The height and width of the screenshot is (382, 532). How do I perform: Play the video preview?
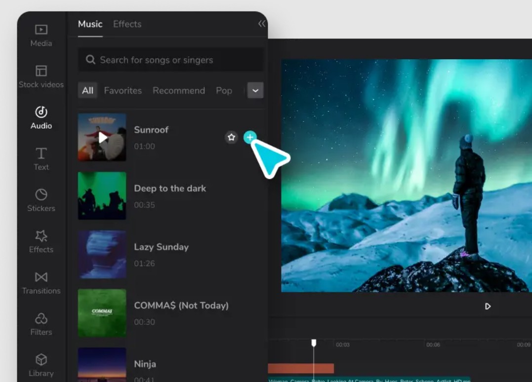click(488, 306)
